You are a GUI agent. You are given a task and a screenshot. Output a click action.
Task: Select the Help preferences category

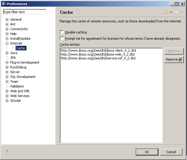click(13, 34)
